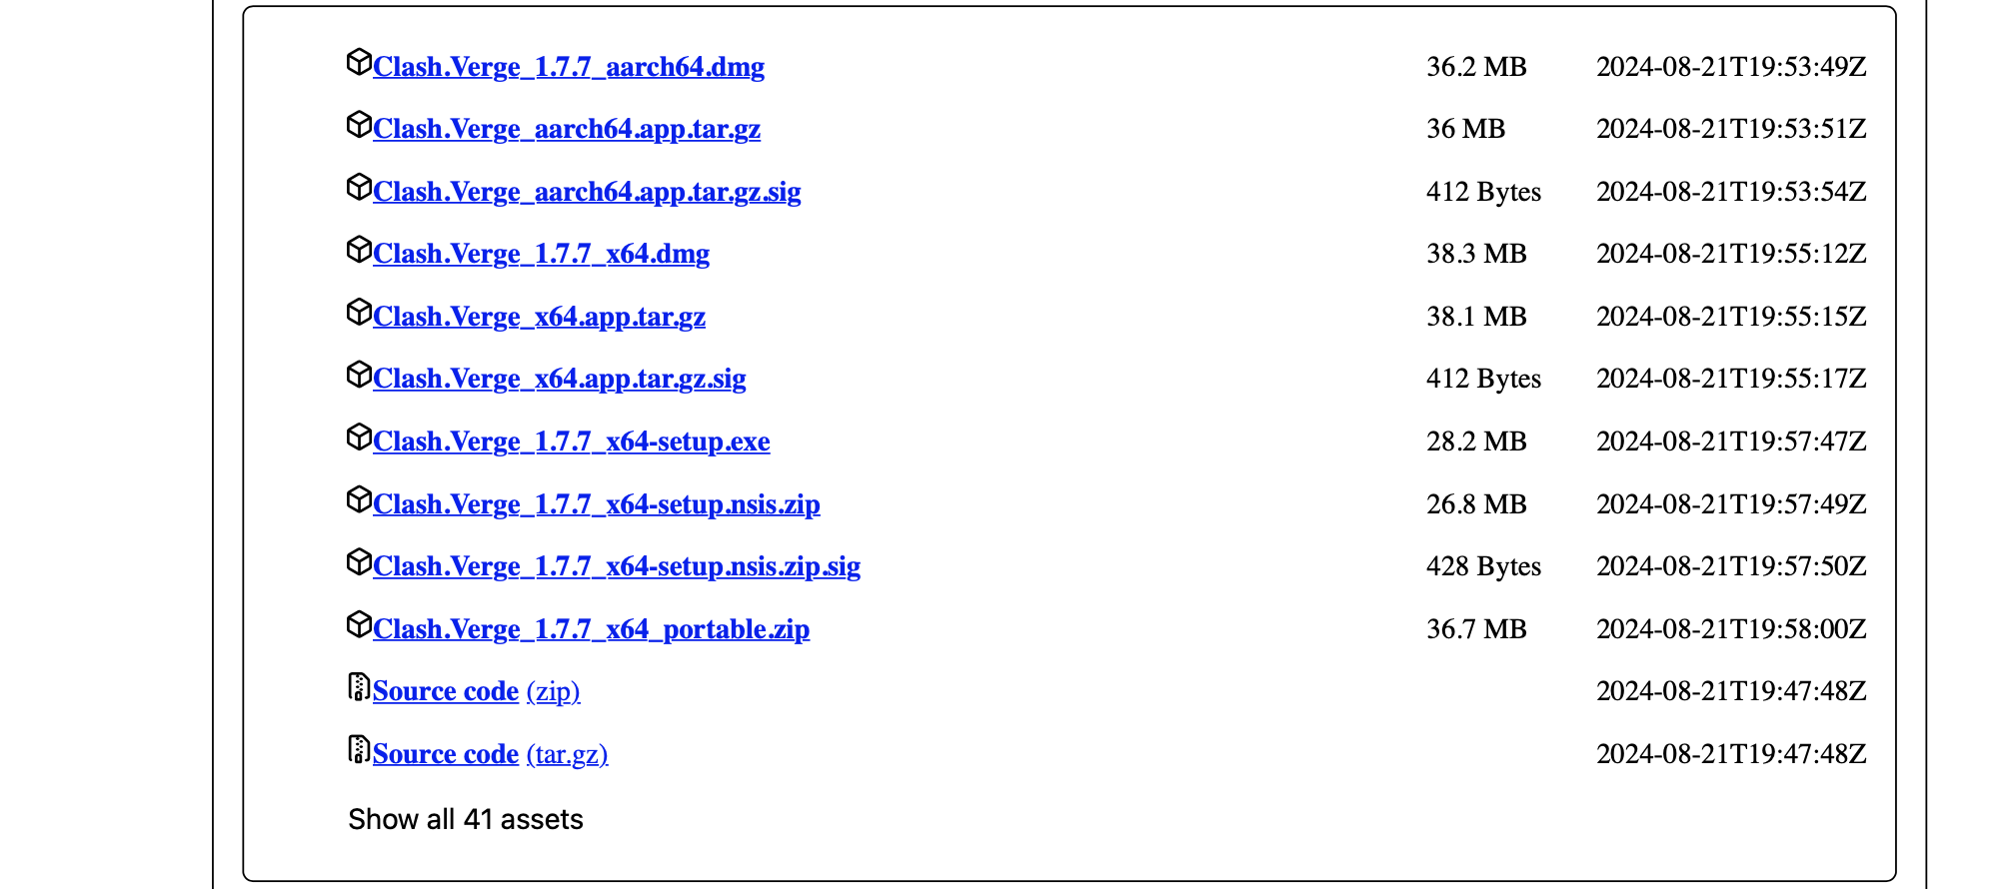Open Clash.Verge_x64.app.tar.gz.sig link
This screenshot has height=889, width=2001.
click(x=560, y=379)
